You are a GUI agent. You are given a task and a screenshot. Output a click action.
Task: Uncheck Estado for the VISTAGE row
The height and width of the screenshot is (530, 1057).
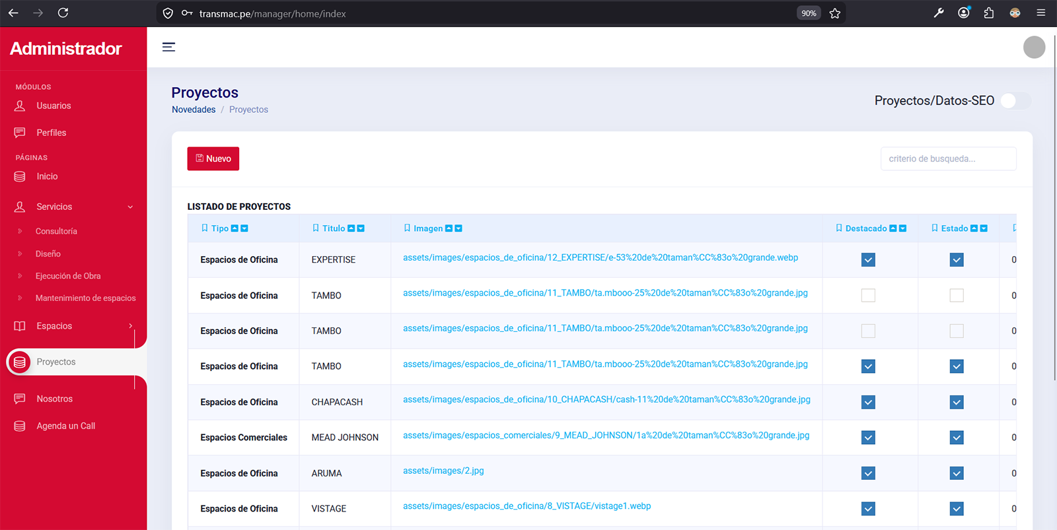[957, 509]
